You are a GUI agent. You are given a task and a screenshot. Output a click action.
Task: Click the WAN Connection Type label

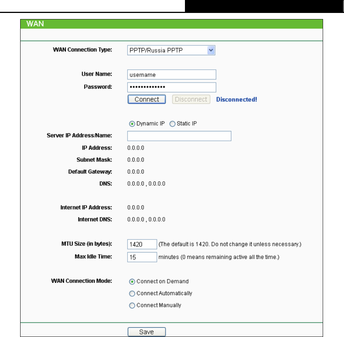pyautogui.click(x=83, y=50)
